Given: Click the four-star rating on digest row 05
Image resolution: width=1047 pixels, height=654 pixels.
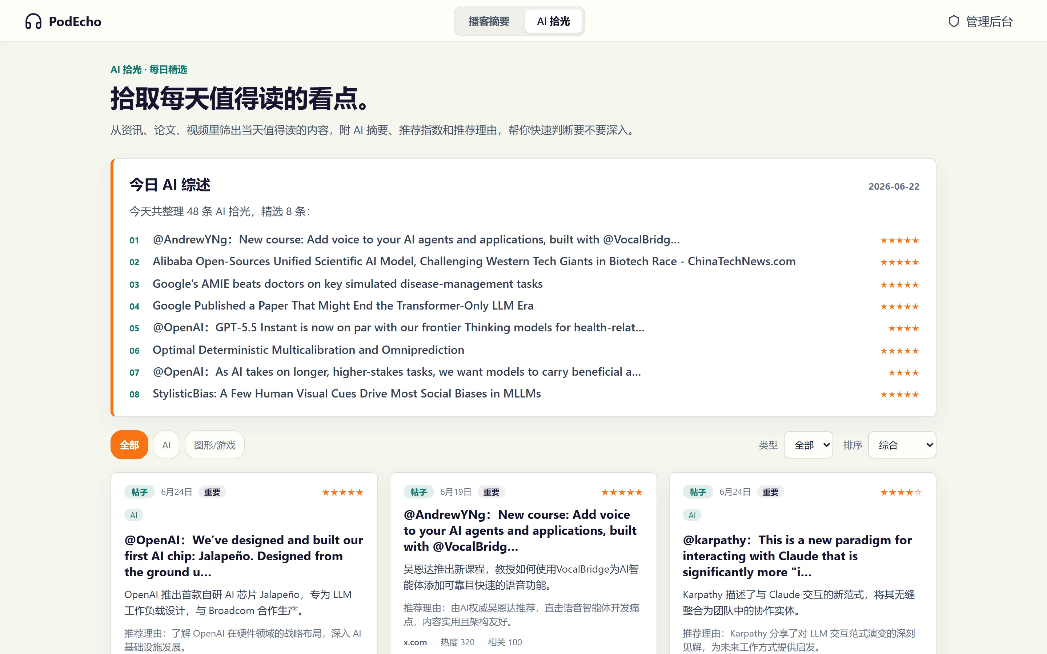Looking at the screenshot, I should coord(903,328).
